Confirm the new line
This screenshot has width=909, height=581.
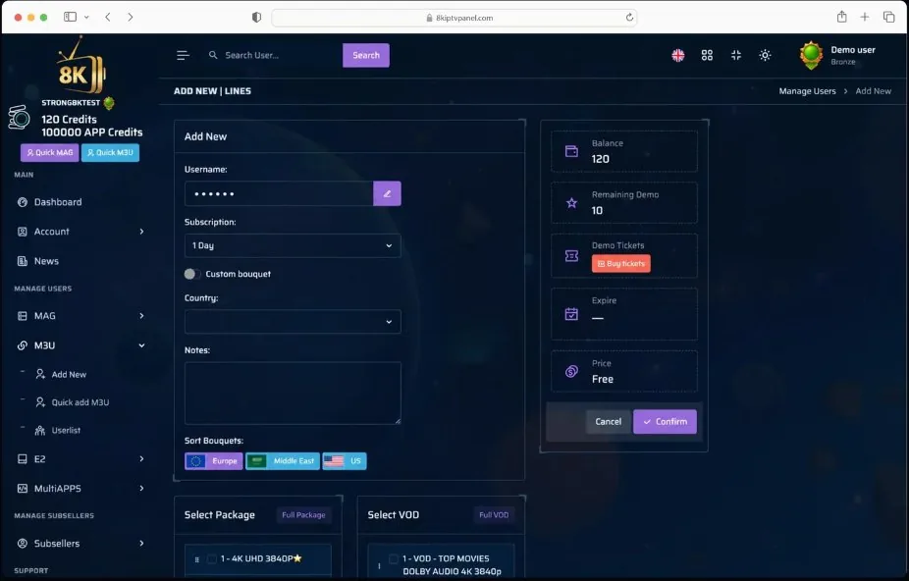665,422
